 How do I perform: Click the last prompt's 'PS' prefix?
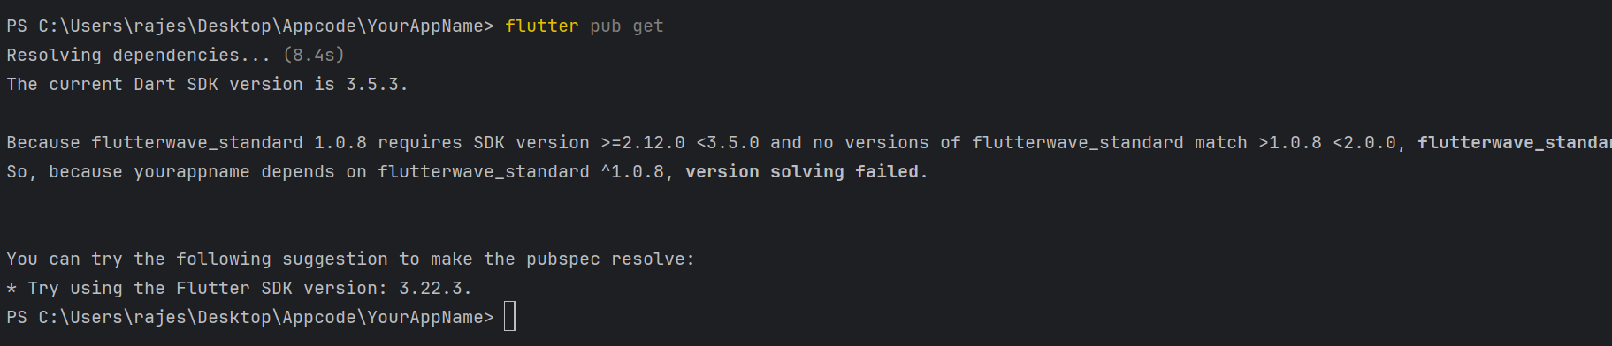tap(17, 318)
